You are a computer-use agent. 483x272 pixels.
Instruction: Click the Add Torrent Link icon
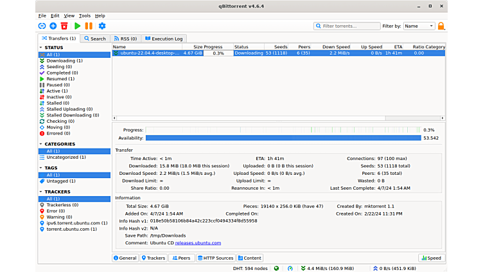pyautogui.click(x=42, y=26)
